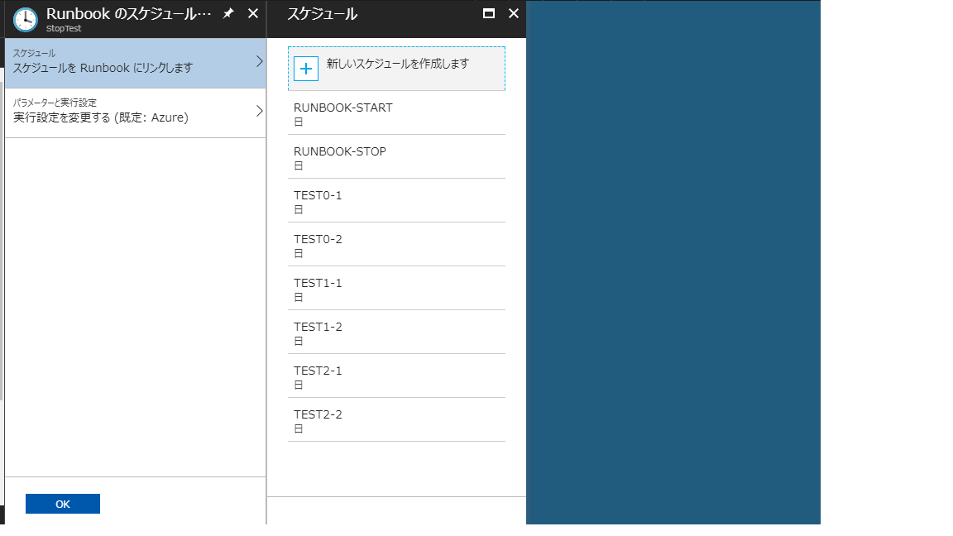This screenshot has height=536, width=953.
Task: Select the TEST0-2 schedule
Action: click(396, 244)
